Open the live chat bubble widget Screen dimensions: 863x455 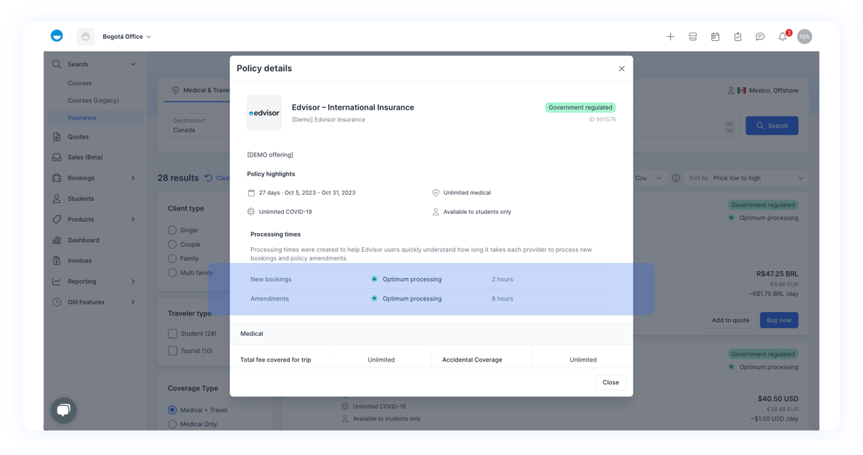[63, 410]
